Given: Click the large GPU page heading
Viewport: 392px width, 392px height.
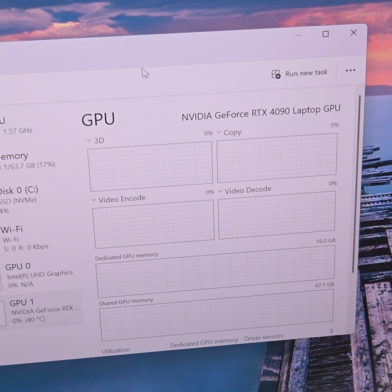Looking at the screenshot, I should 98,119.
